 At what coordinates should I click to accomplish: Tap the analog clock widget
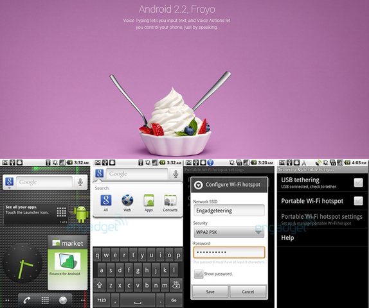(23, 262)
